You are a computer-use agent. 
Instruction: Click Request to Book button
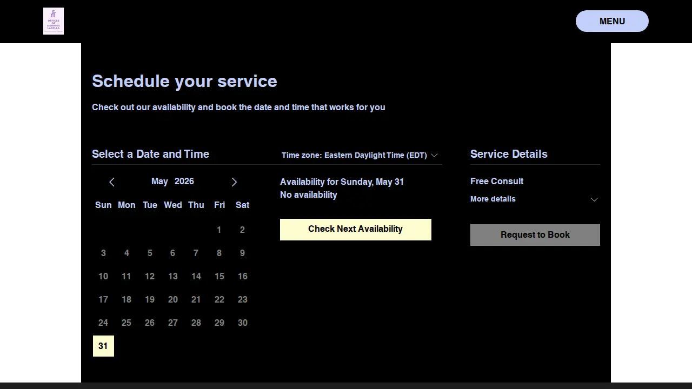535,235
